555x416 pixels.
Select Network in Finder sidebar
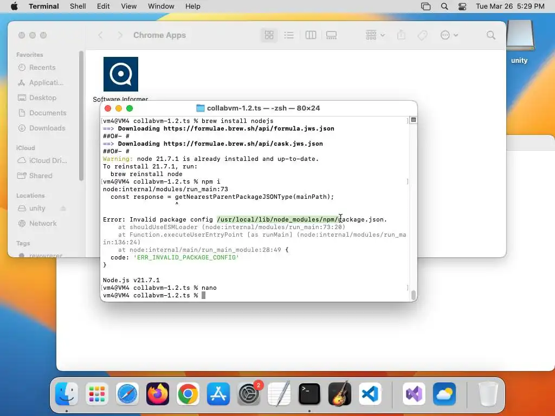(x=37, y=224)
